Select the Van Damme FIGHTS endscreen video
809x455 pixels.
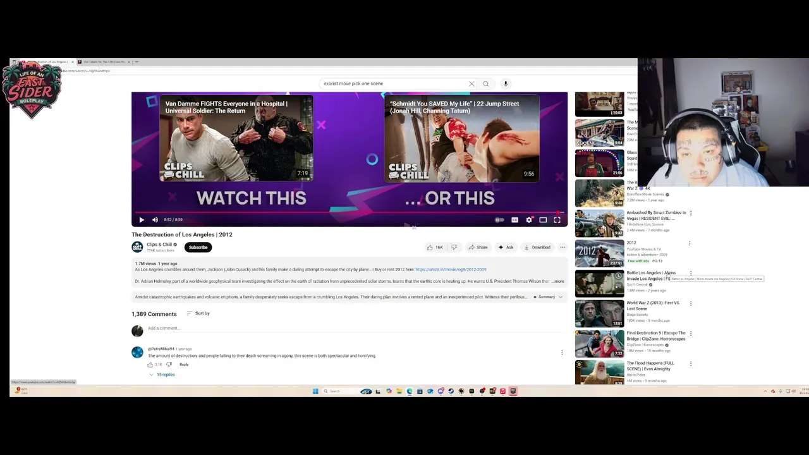236,138
